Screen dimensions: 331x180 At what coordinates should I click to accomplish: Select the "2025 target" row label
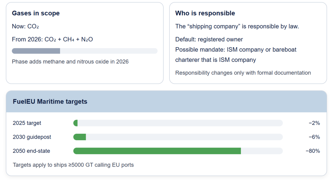(27, 123)
